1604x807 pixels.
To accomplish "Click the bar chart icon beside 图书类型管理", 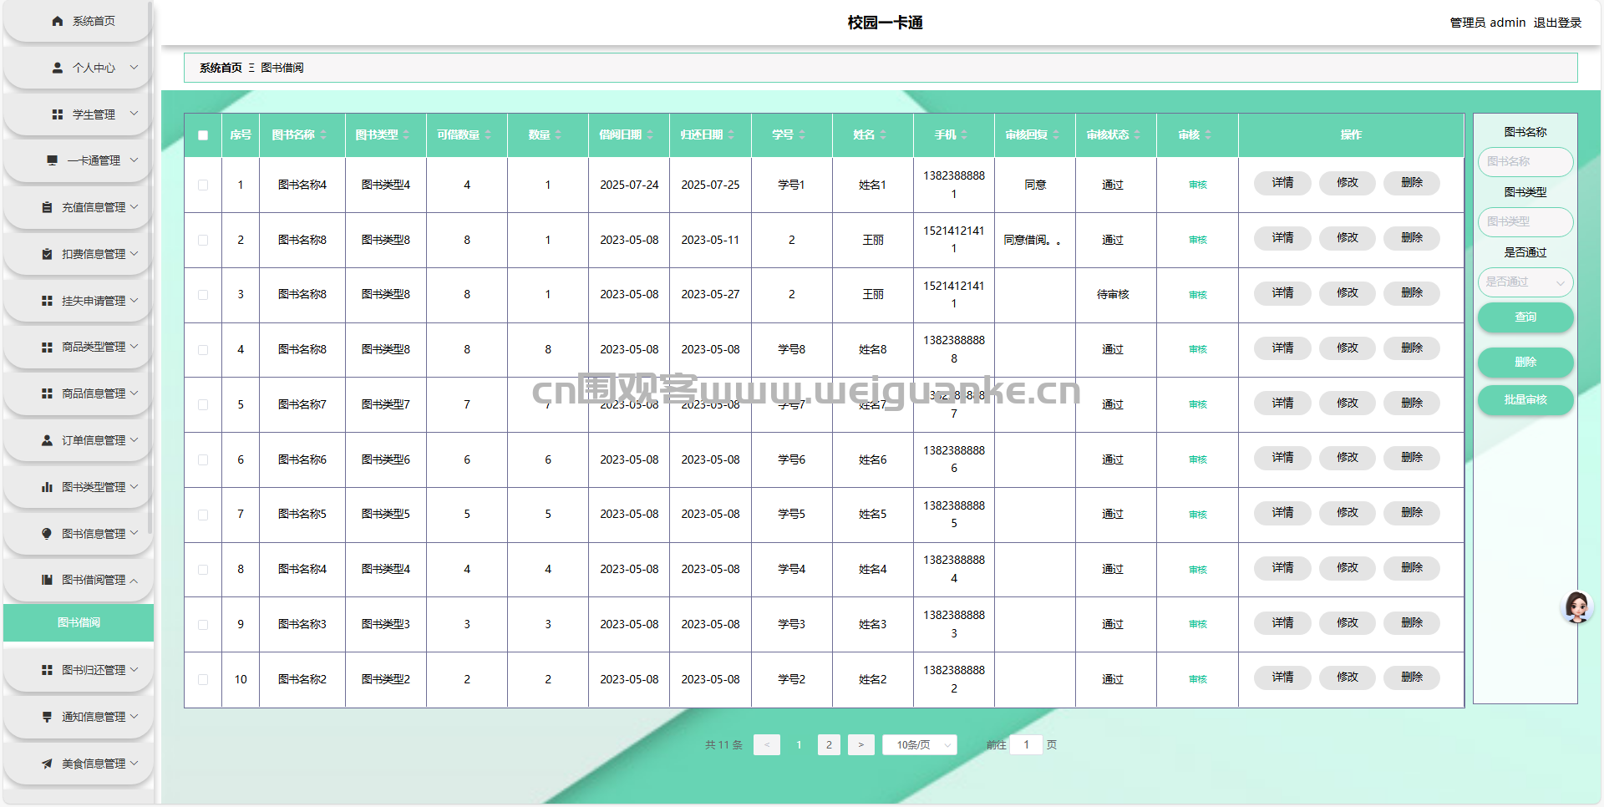I will (47, 487).
